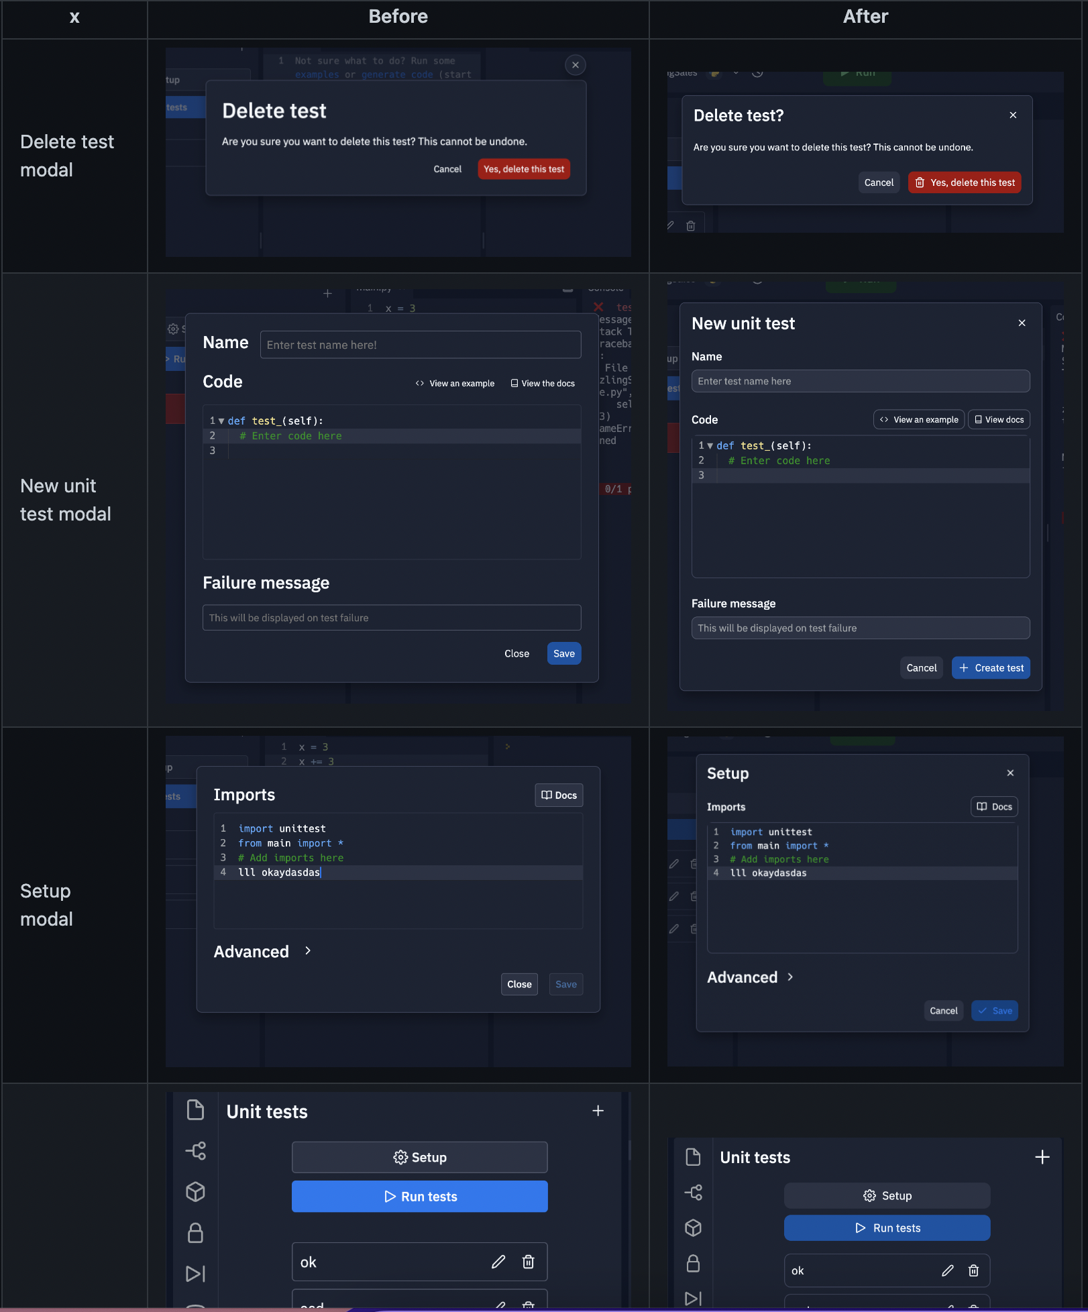This screenshot has height=1312, width=1088.
Task: Add a test with plus in After Unit tests
Action: tap(1042, 1157)
